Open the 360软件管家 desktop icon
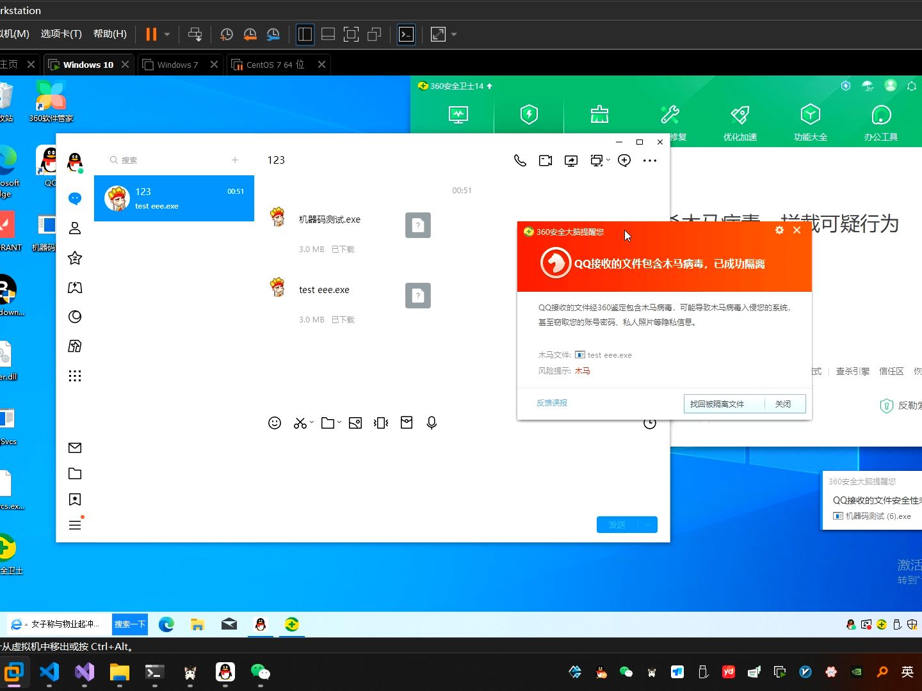This screenshot has height=691, width=922. [51, 102]
